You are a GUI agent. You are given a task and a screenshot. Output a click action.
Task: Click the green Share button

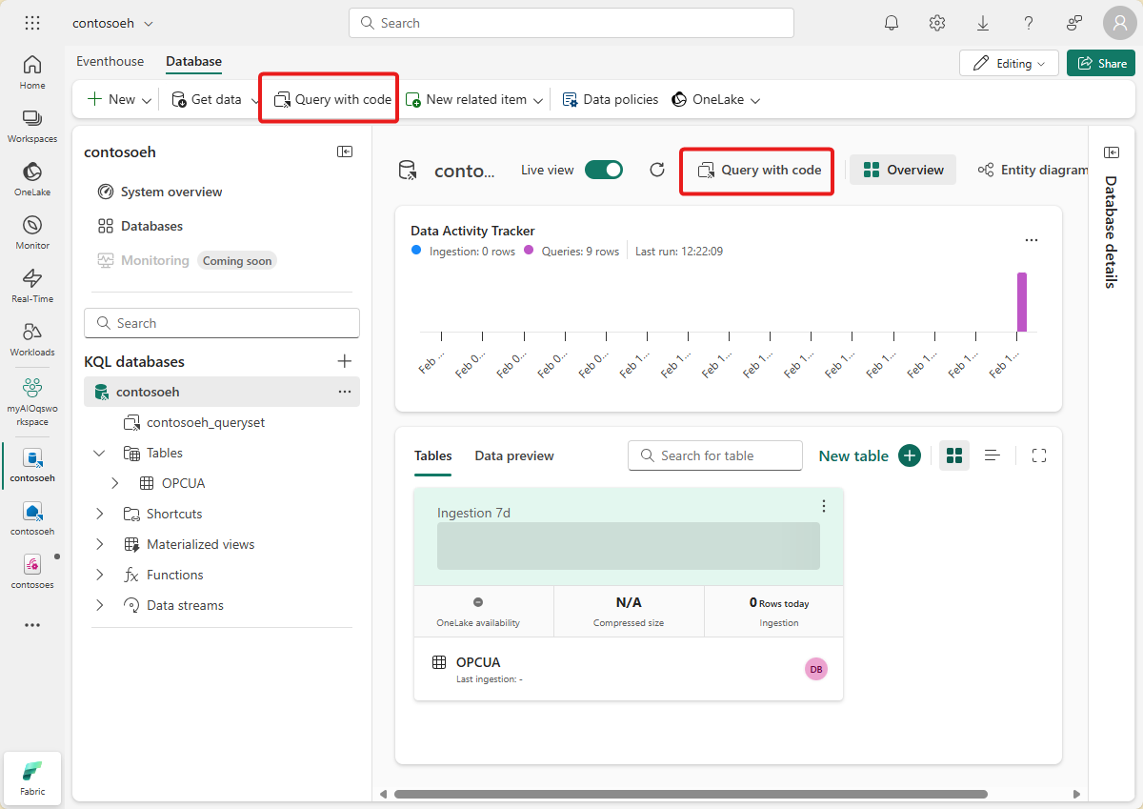[1101, 61]
